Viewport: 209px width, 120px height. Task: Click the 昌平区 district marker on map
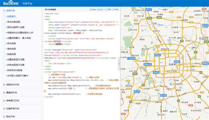tap(149, 10)
